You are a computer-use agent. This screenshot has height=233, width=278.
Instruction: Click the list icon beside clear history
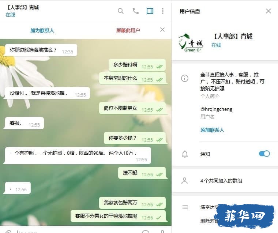tap(185, 207)
